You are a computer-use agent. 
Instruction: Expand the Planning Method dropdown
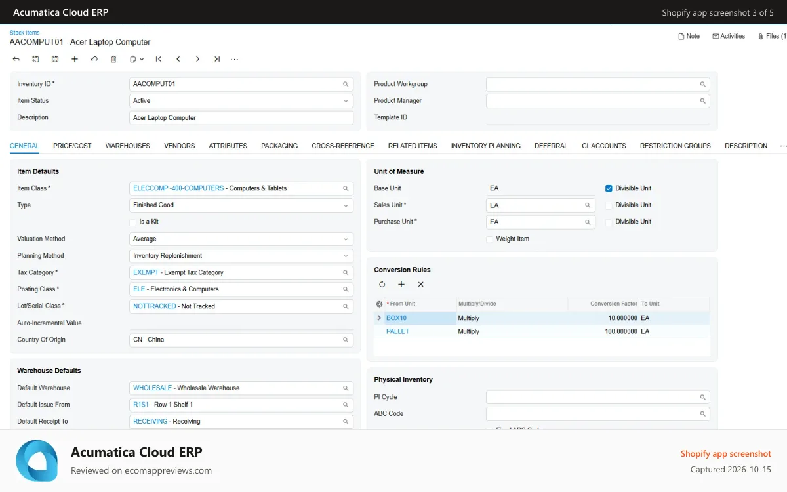pyautogui.click(x=346, y=256)
